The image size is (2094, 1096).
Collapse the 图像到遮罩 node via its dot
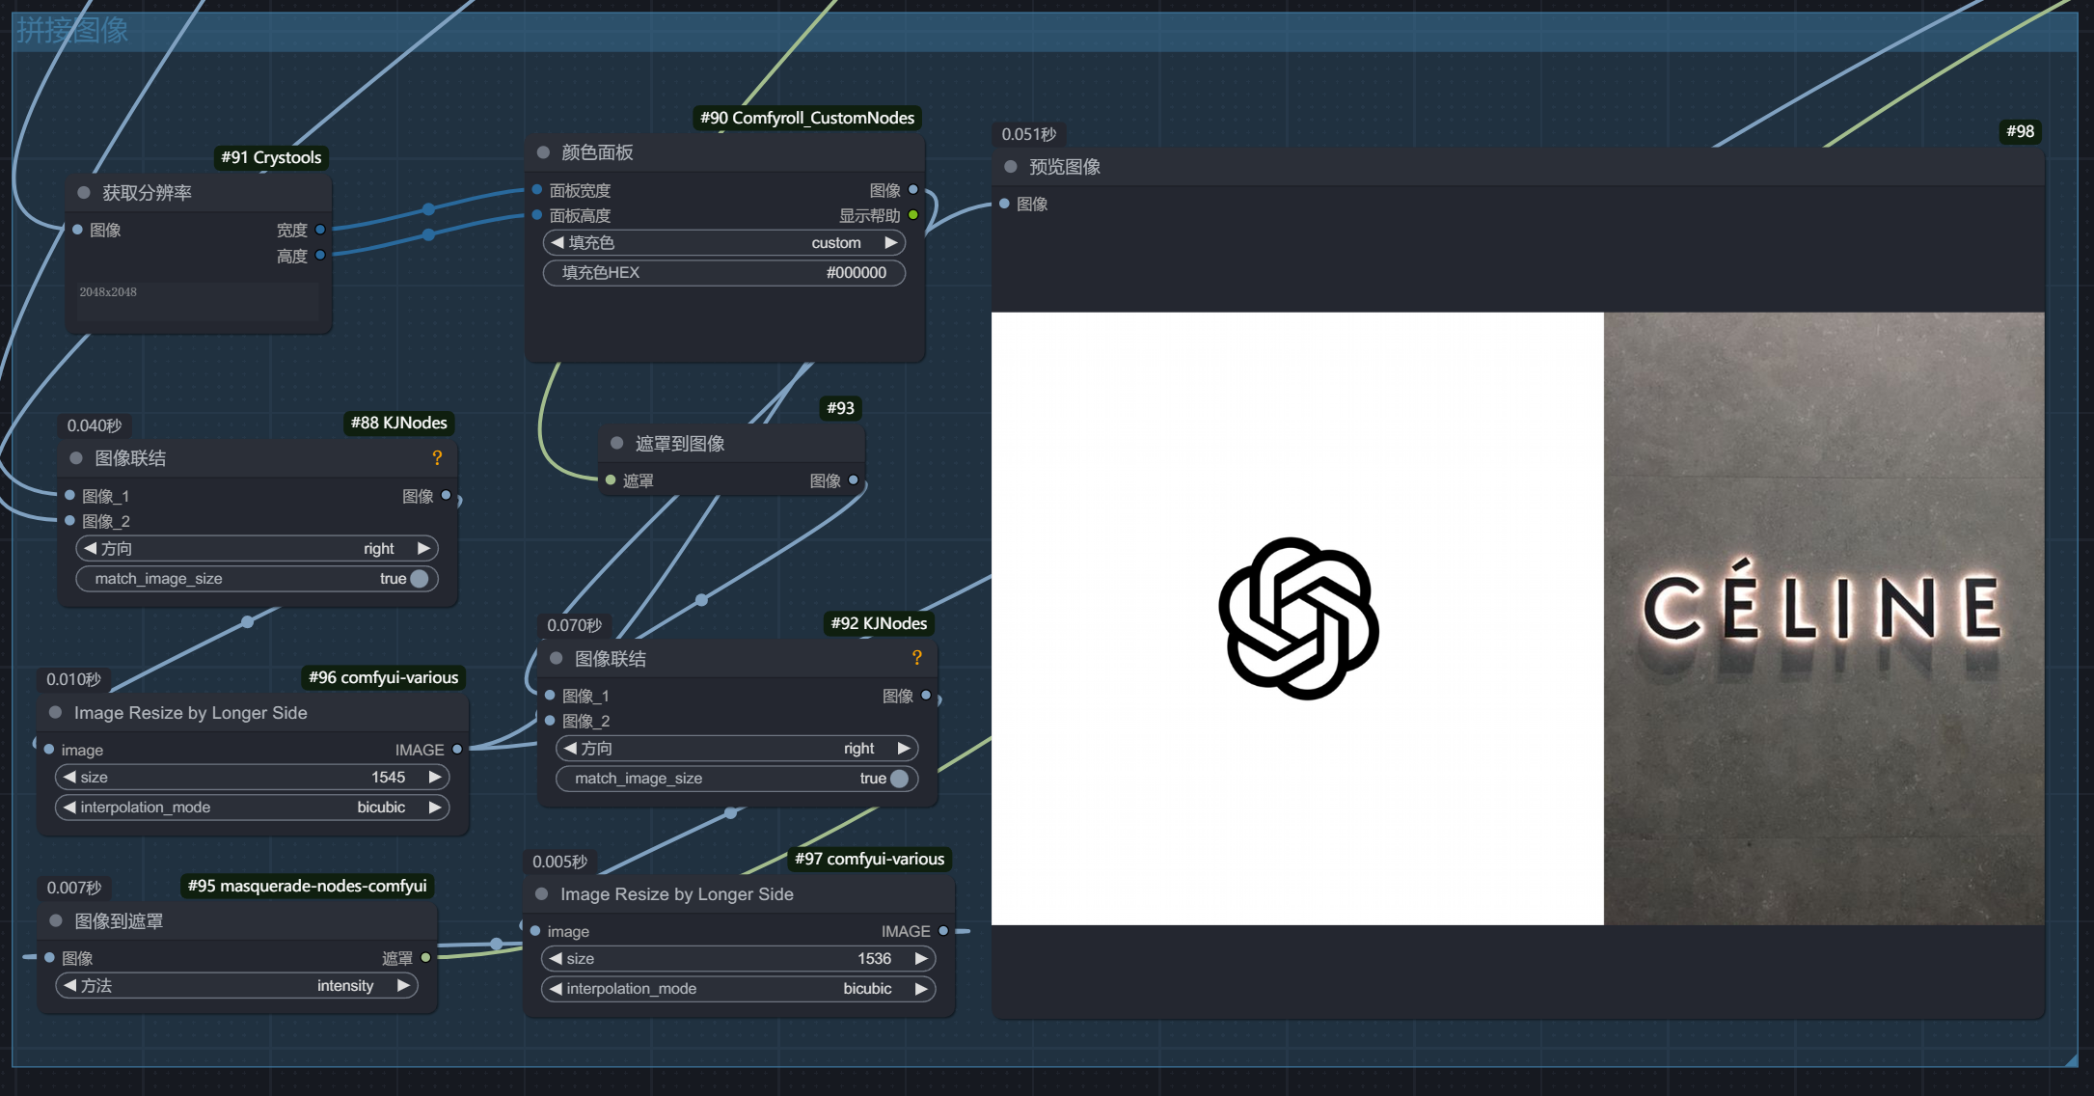click(x=56, y=921)
